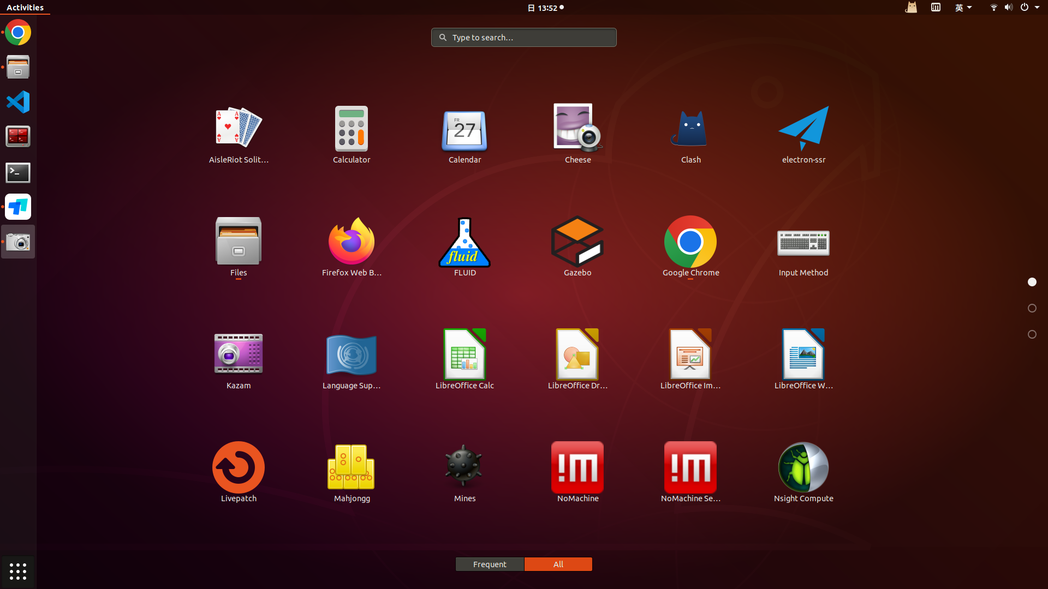The height and width of the screenshot is (589, 1048).
Task: Open the Cheese webcam app
Action: [577, 130]
